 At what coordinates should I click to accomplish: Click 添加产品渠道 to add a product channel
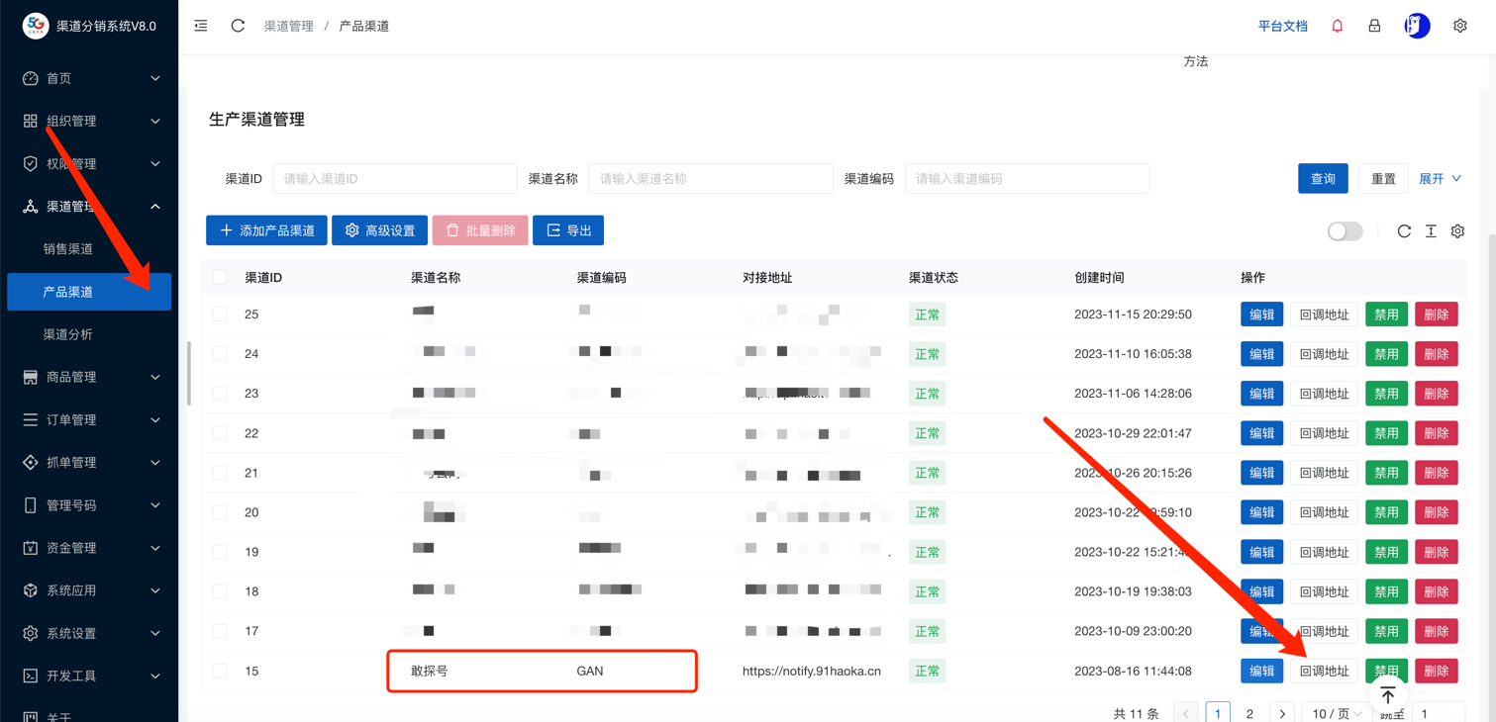(x=265, y=229)
